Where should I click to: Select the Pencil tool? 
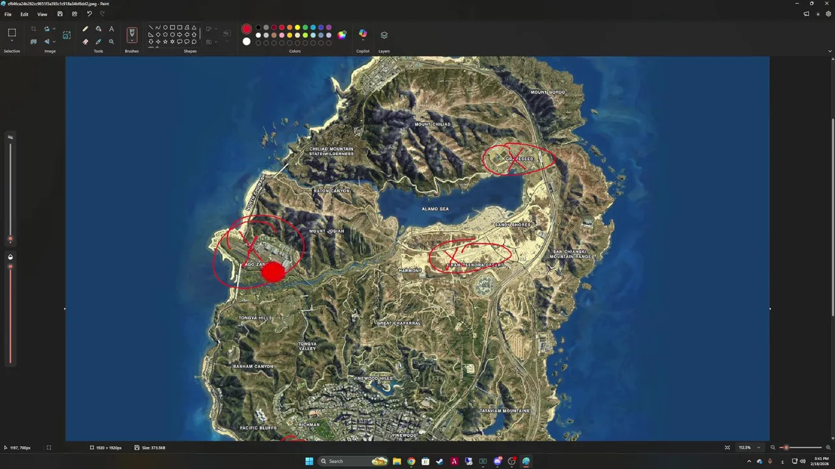click(85, 29)
